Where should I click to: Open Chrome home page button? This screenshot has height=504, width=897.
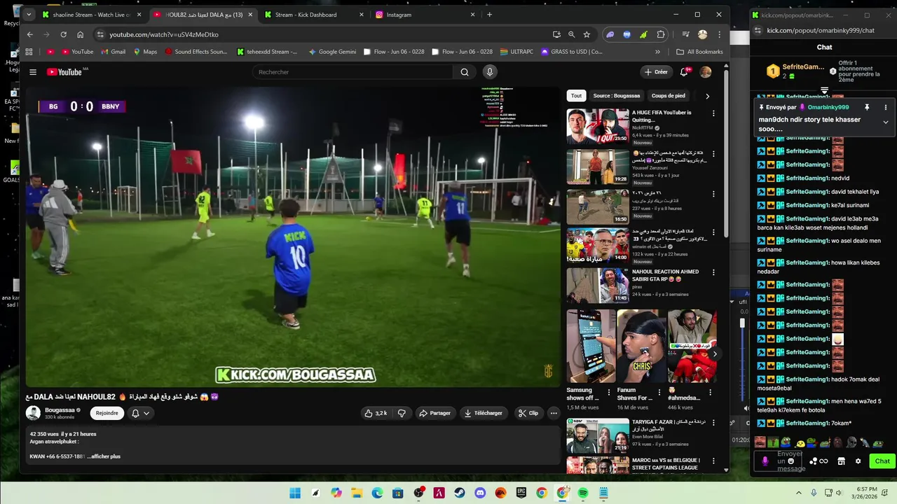tap(81, 34)
